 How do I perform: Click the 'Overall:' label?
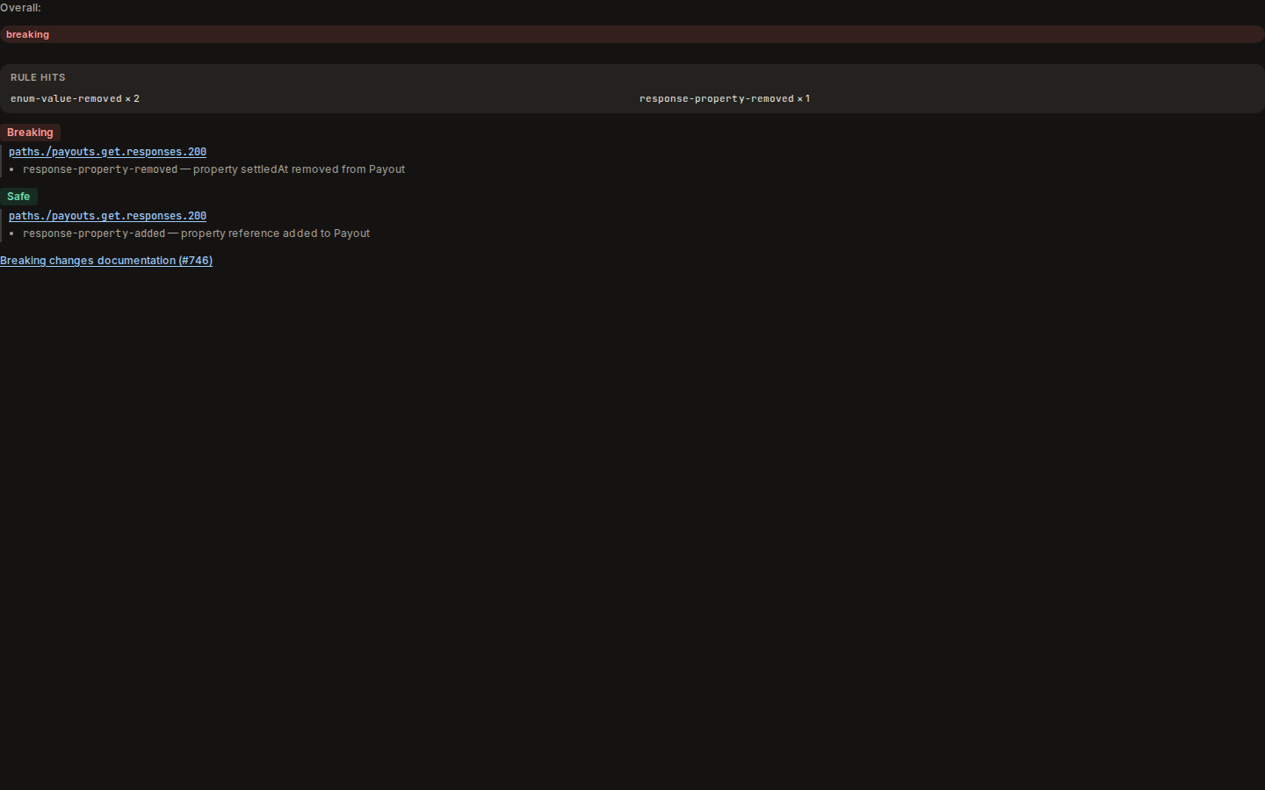tap(20, 8)
